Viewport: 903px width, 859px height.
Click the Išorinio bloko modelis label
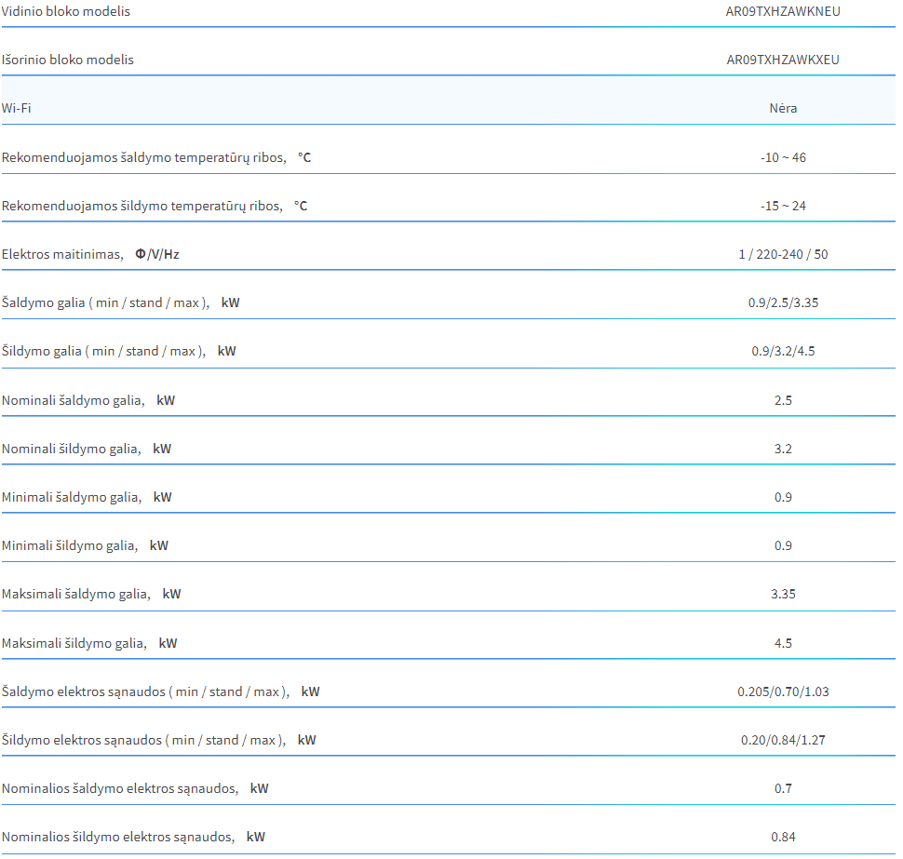coord(67,60)
